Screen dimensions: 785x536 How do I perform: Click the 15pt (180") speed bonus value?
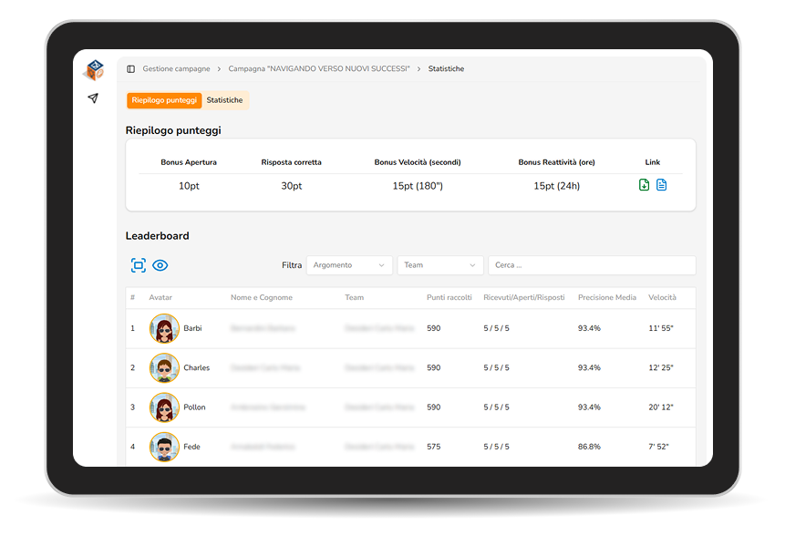tap(418, 186)
